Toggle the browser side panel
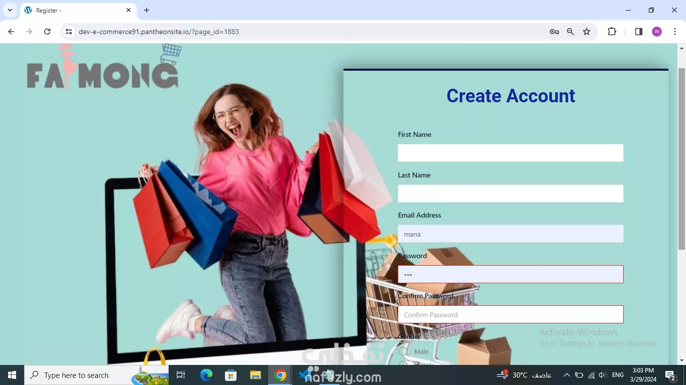The image size is (686, 385). pos(639,32)
